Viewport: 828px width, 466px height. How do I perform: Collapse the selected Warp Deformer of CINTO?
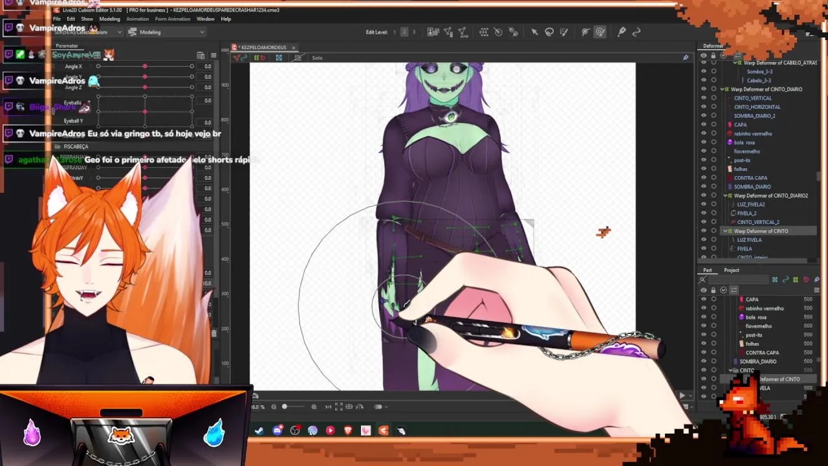coord(725,231)
